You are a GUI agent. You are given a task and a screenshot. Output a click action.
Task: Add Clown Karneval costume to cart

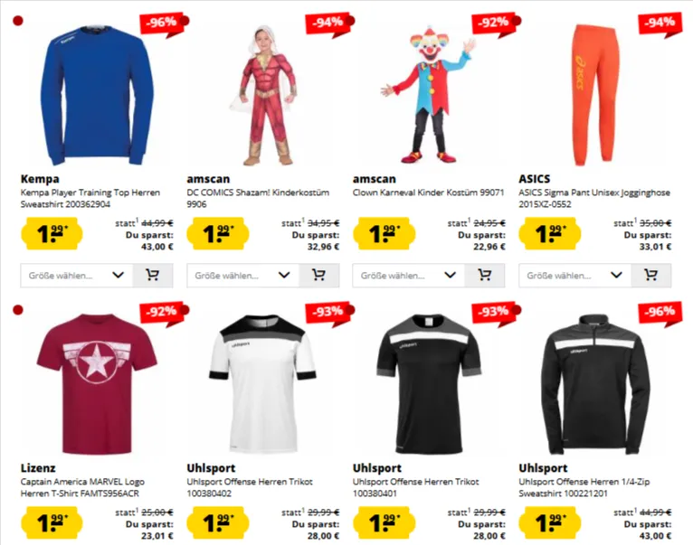coord(485,276)
